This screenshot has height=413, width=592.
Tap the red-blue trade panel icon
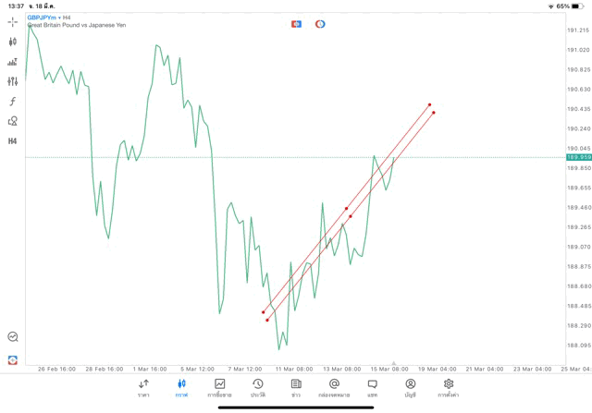tap(296, 23)
